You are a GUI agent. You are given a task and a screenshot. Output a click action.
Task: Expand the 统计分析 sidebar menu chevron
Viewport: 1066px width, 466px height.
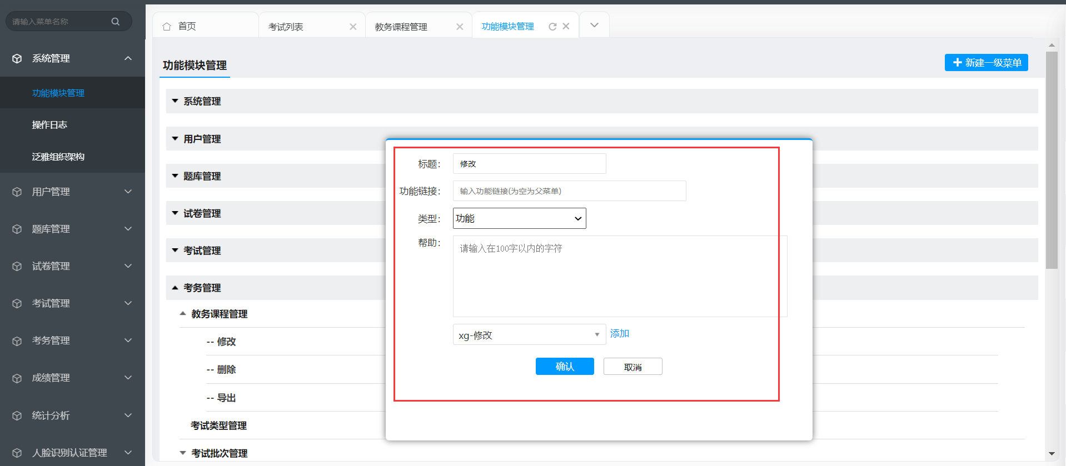[x=128, y=415]
